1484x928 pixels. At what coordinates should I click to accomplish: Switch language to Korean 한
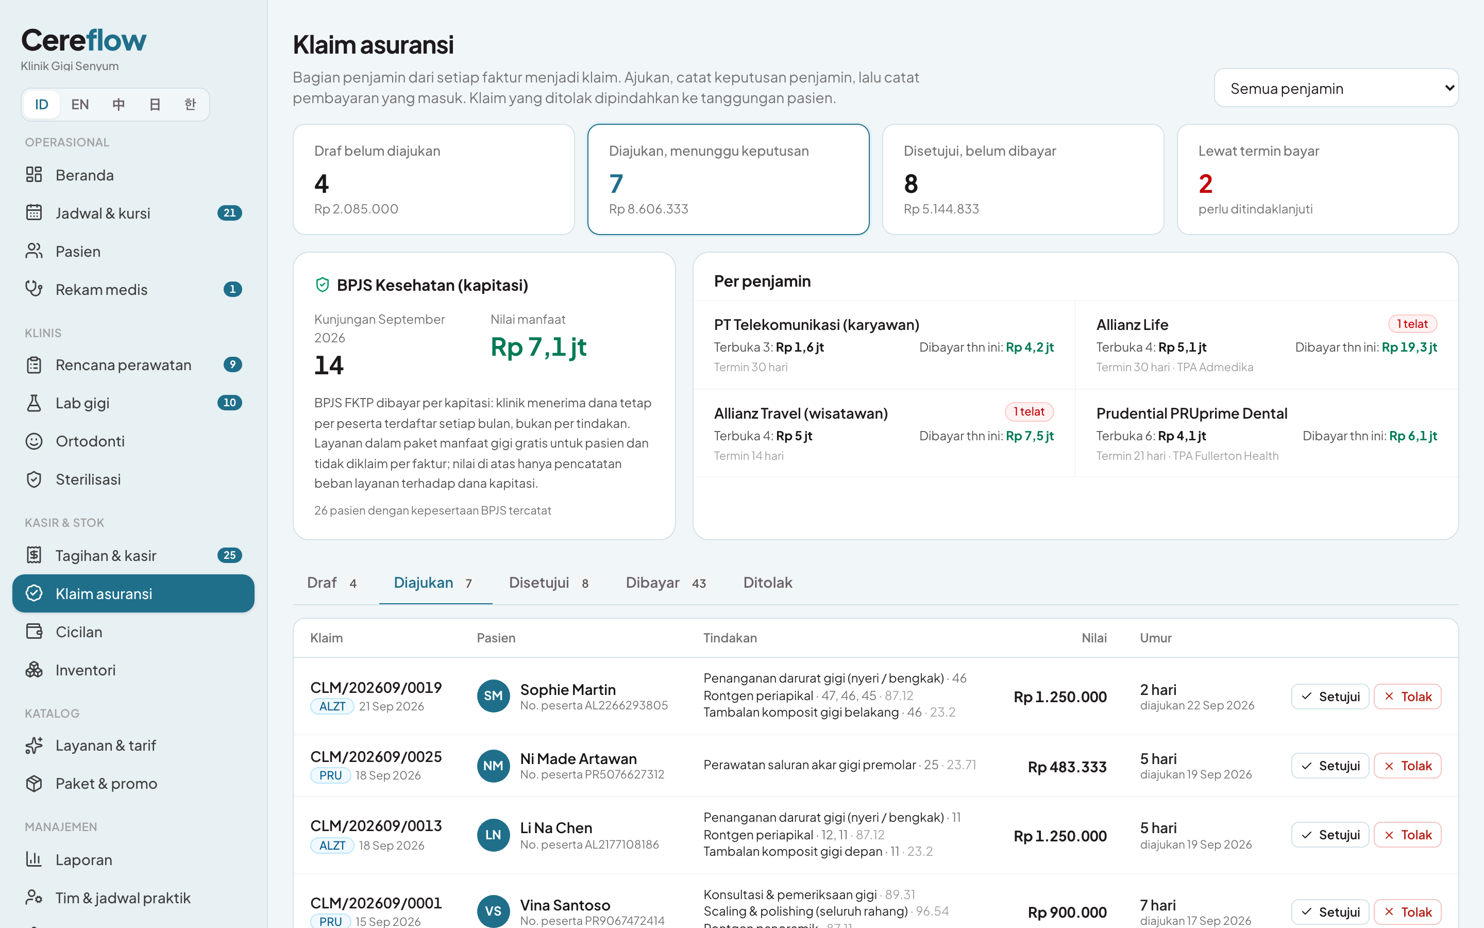pyautogui.click(x=190, y=104)
